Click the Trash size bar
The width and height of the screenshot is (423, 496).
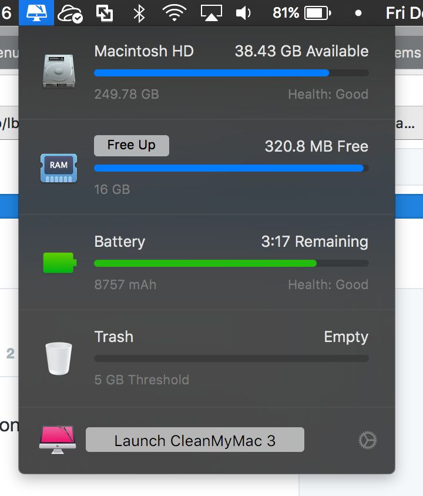click(231, 358)
